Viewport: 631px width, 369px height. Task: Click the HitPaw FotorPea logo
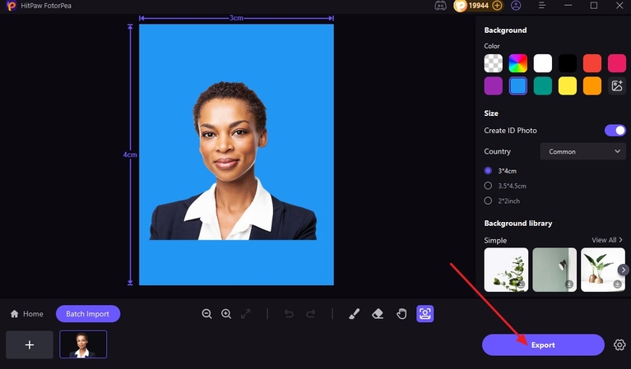[x=11, y=6]
